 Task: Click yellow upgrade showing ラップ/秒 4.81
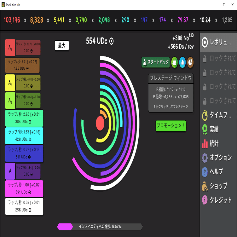click(28, 83)
